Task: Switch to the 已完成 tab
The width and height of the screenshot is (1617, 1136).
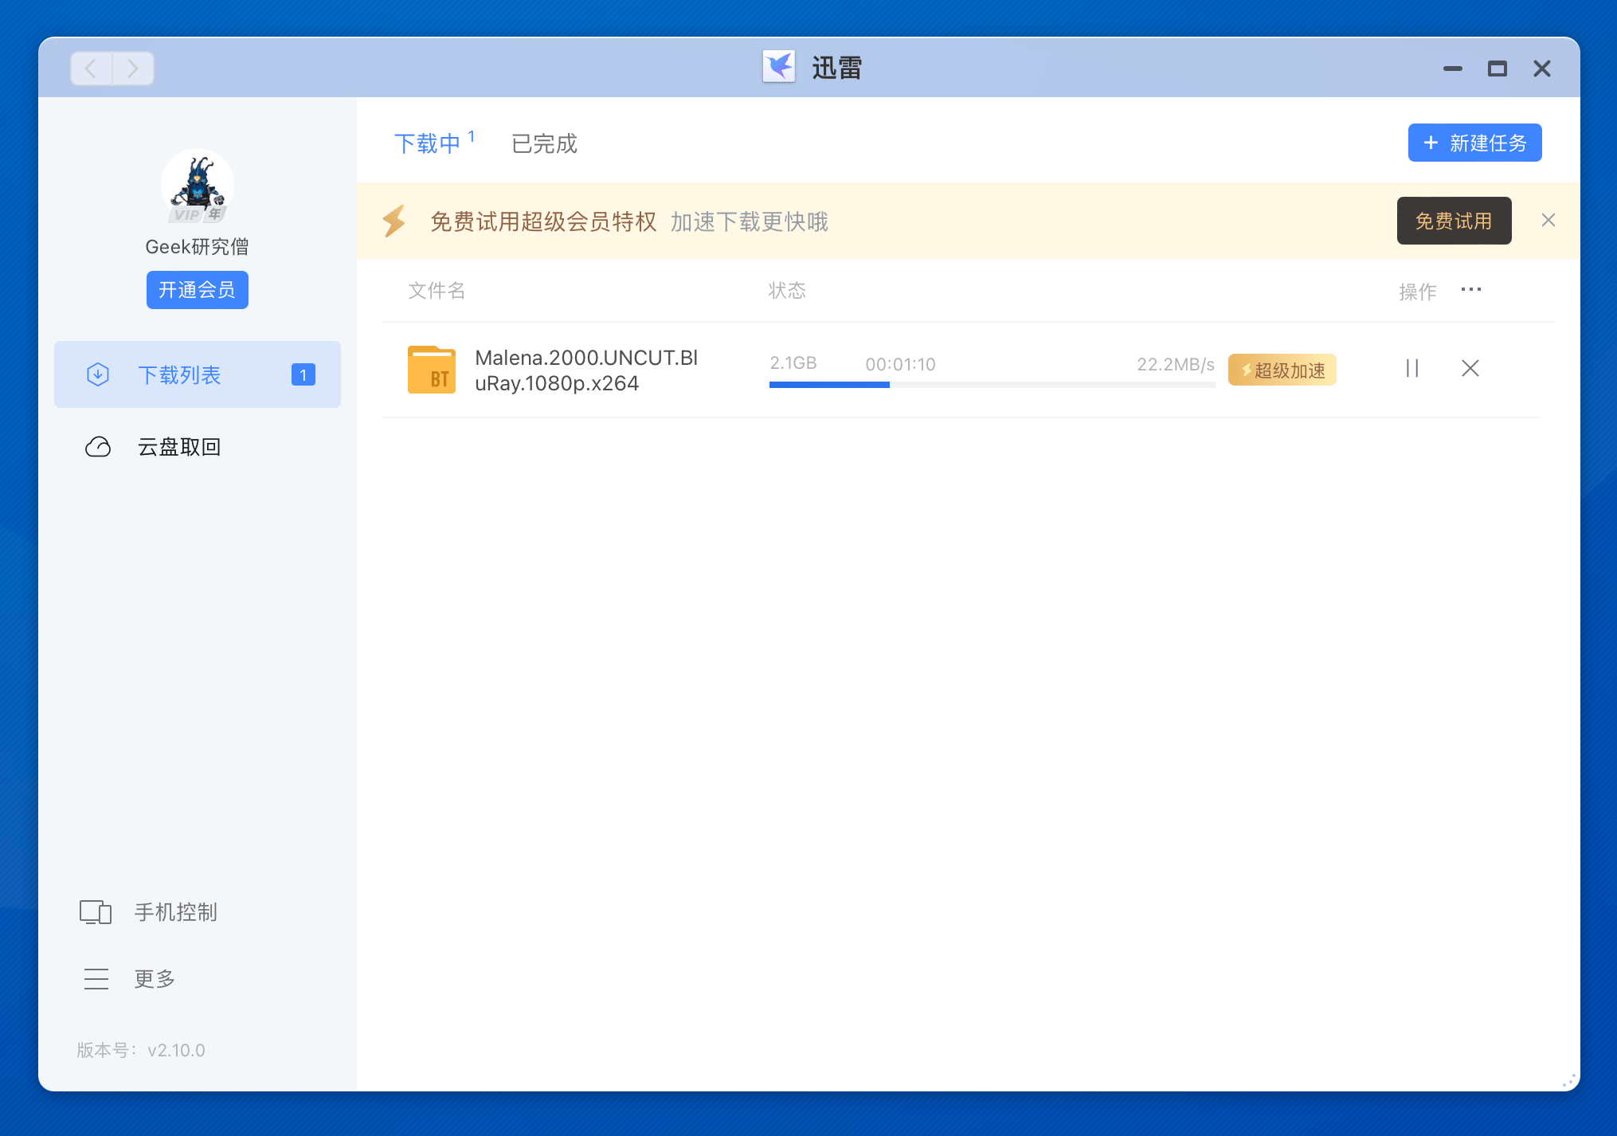Action: pos(544,144)
